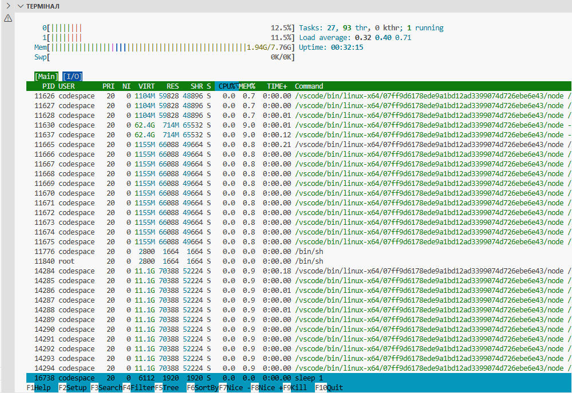The height and width of the screenshot is (393, 572).
Task: Sort processes by the CPU% column
Action: pyautogui.click(x=224, y=86)
